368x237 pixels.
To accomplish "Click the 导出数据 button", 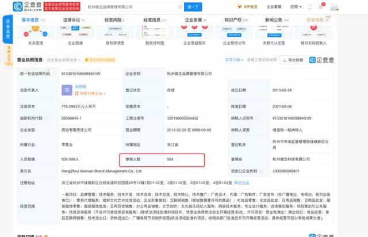I will pyautogui.click(x=293, y=60).
